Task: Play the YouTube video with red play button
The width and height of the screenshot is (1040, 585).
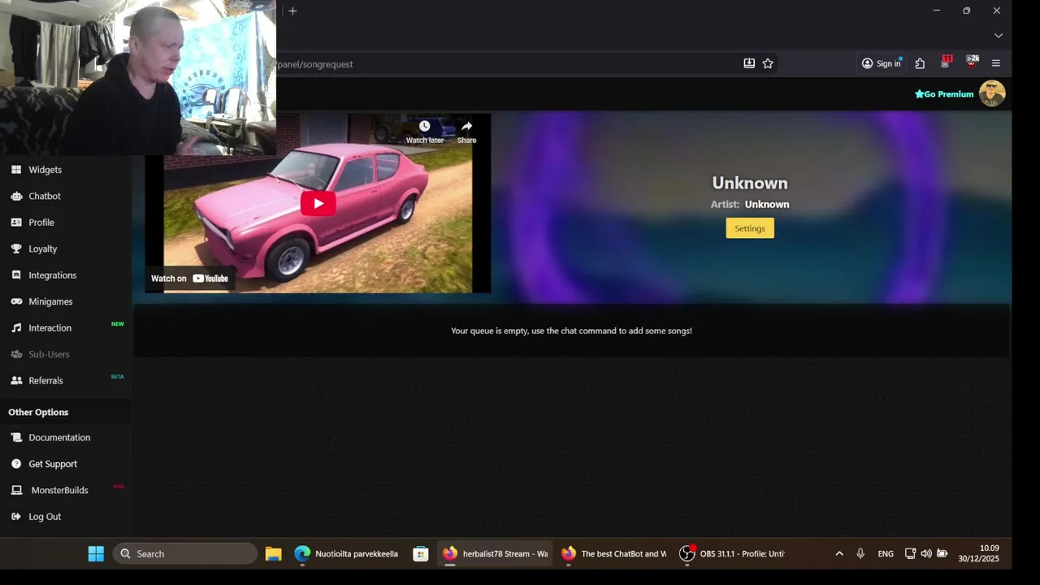Action: coord(318,203)
